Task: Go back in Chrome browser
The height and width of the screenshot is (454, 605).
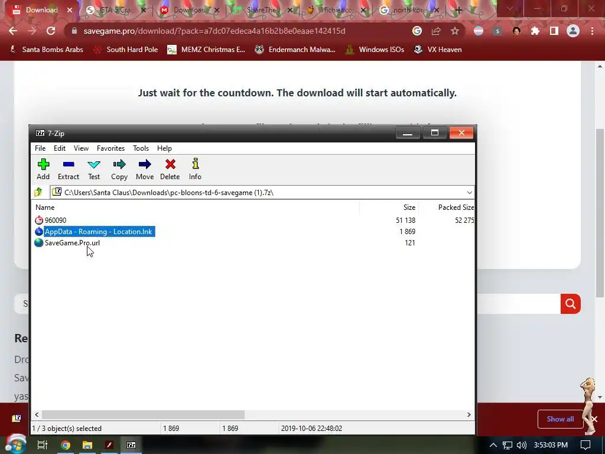Action: coord(13,31)
